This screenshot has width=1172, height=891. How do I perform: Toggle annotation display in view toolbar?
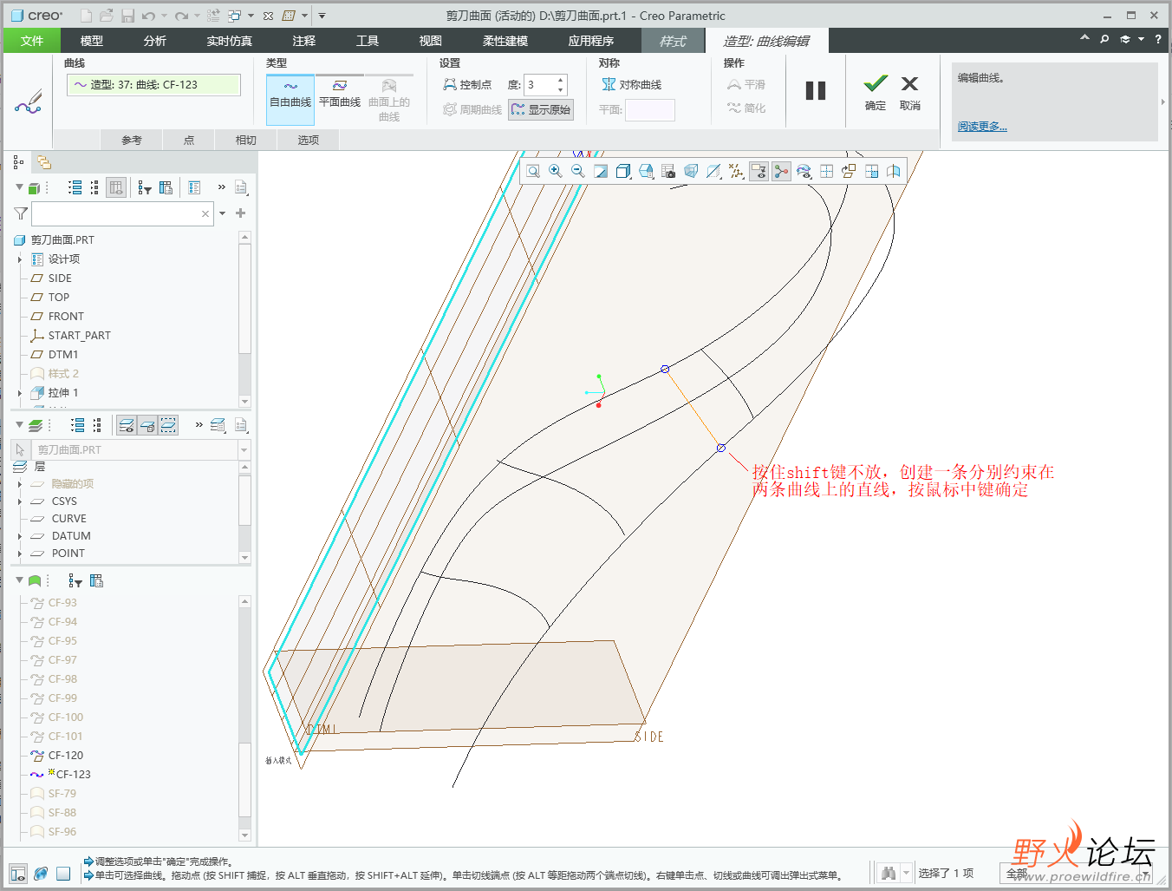759,171
